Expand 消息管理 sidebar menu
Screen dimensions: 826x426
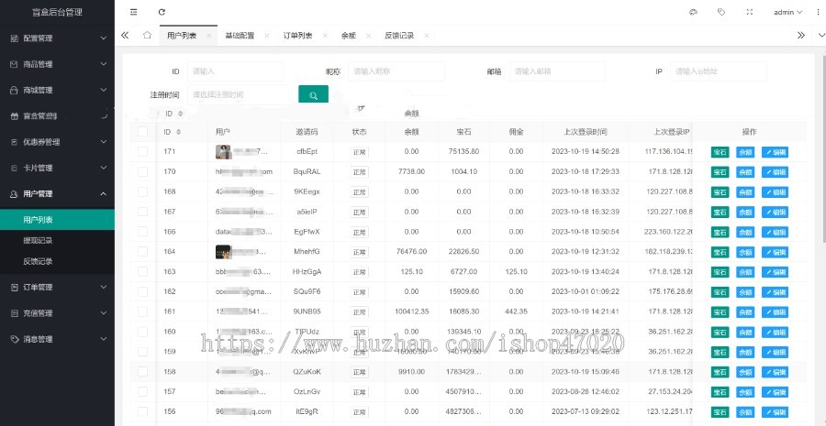point(57,339)
